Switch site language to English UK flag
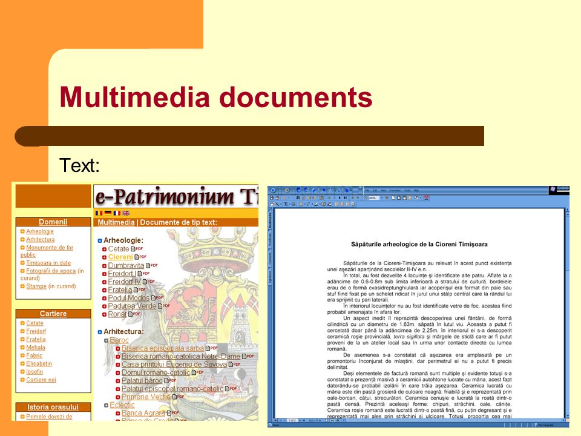The image size is (581, 436). pos(126,213)
